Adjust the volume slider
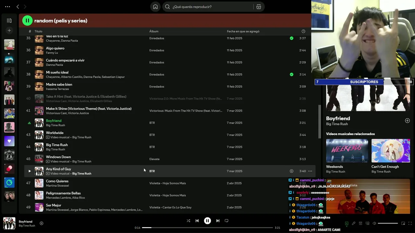Image resolution: width=415 pixels, height=233 pixels. tap(388, 223)
